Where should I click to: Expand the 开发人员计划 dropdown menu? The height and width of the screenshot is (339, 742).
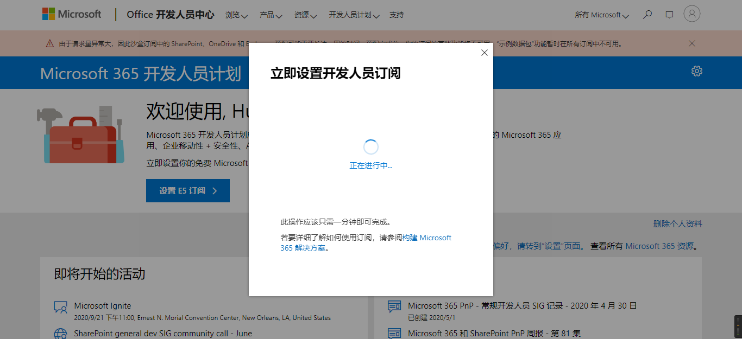tap(354, 15)
